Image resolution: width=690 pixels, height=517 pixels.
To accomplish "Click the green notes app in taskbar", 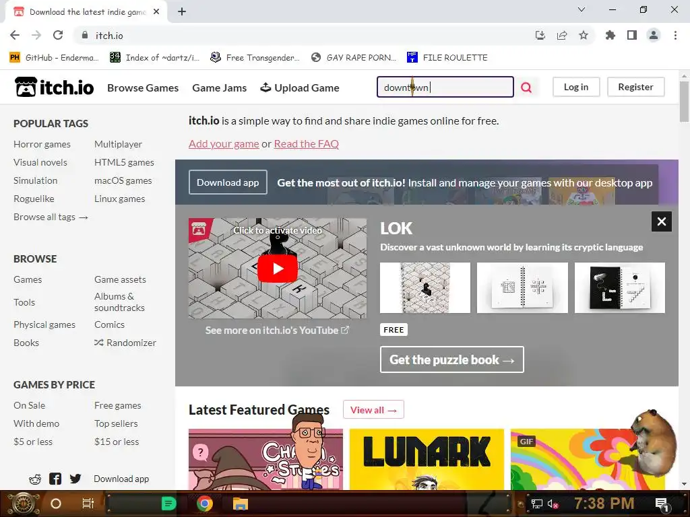I will point(168,504).
